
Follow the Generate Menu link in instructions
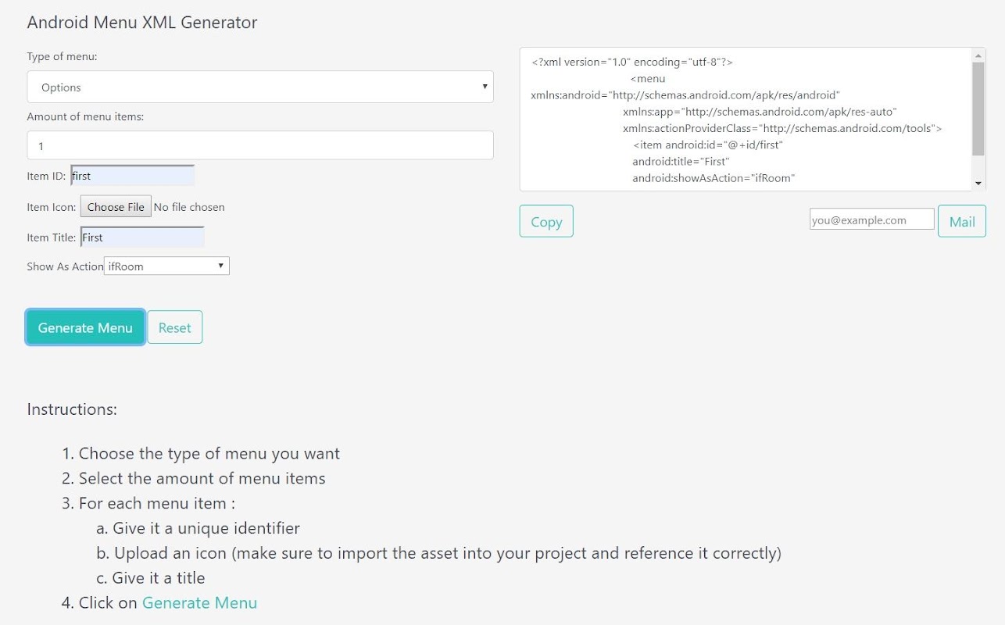(x=199, y=602)
